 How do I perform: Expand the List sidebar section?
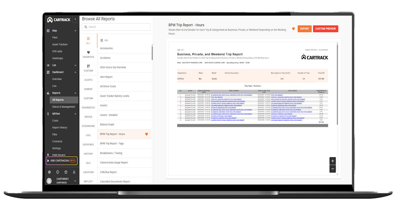[75, 65]
